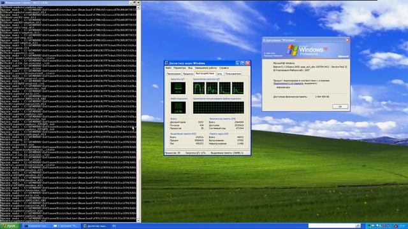Select the Быстродействие tab

tap(205, 74)
